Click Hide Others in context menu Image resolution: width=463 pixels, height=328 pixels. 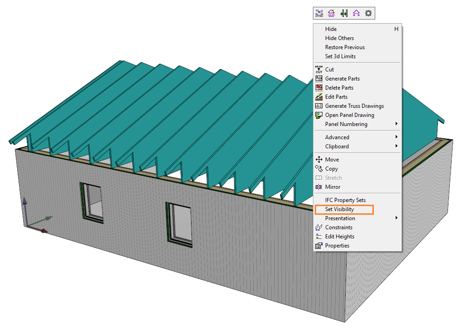[339, 38]
